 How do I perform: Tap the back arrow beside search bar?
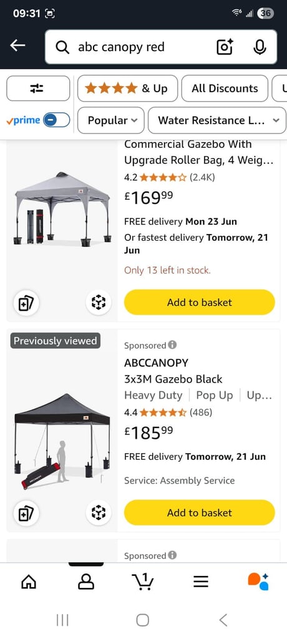(17, 46)
